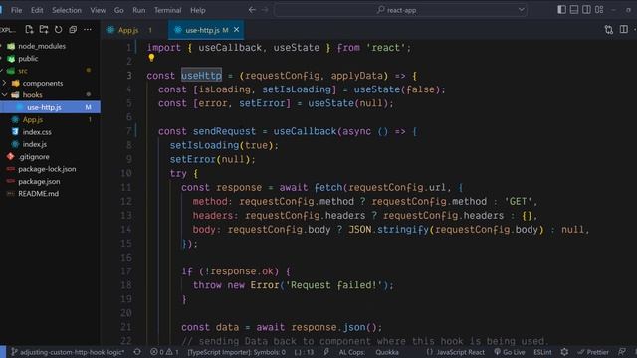Open changes for the use-http.js file
The image size is (637, 358).
[608, 29]
